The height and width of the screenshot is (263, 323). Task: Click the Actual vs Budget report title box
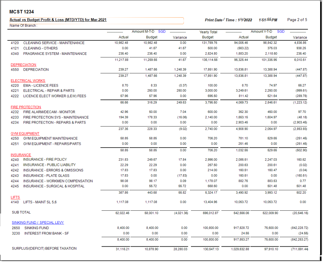[x=96, y=20]
